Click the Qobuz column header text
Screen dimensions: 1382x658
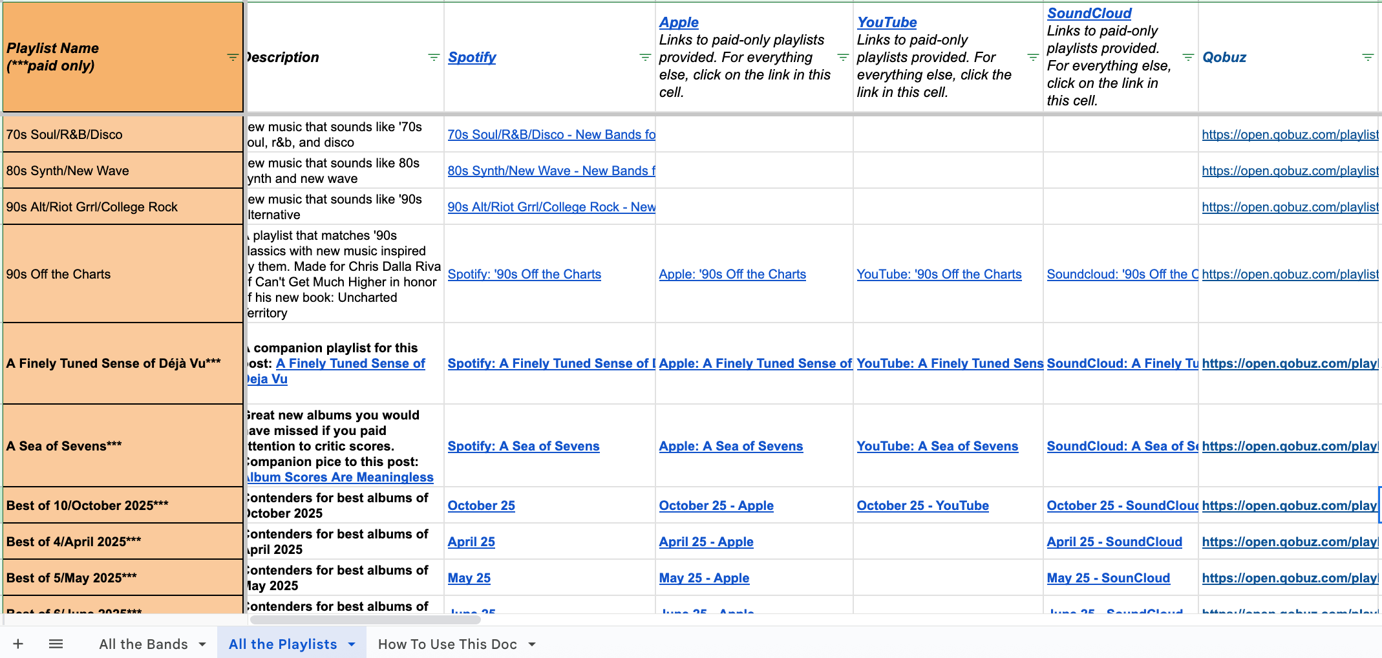[x=1224, y=57]
